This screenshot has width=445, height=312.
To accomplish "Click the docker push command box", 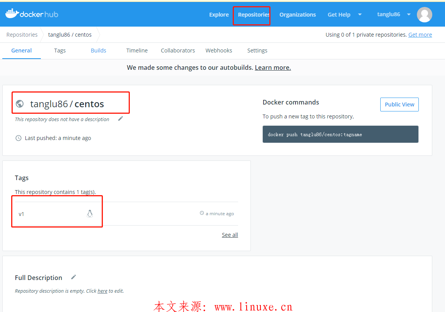I will pos(340,134).
